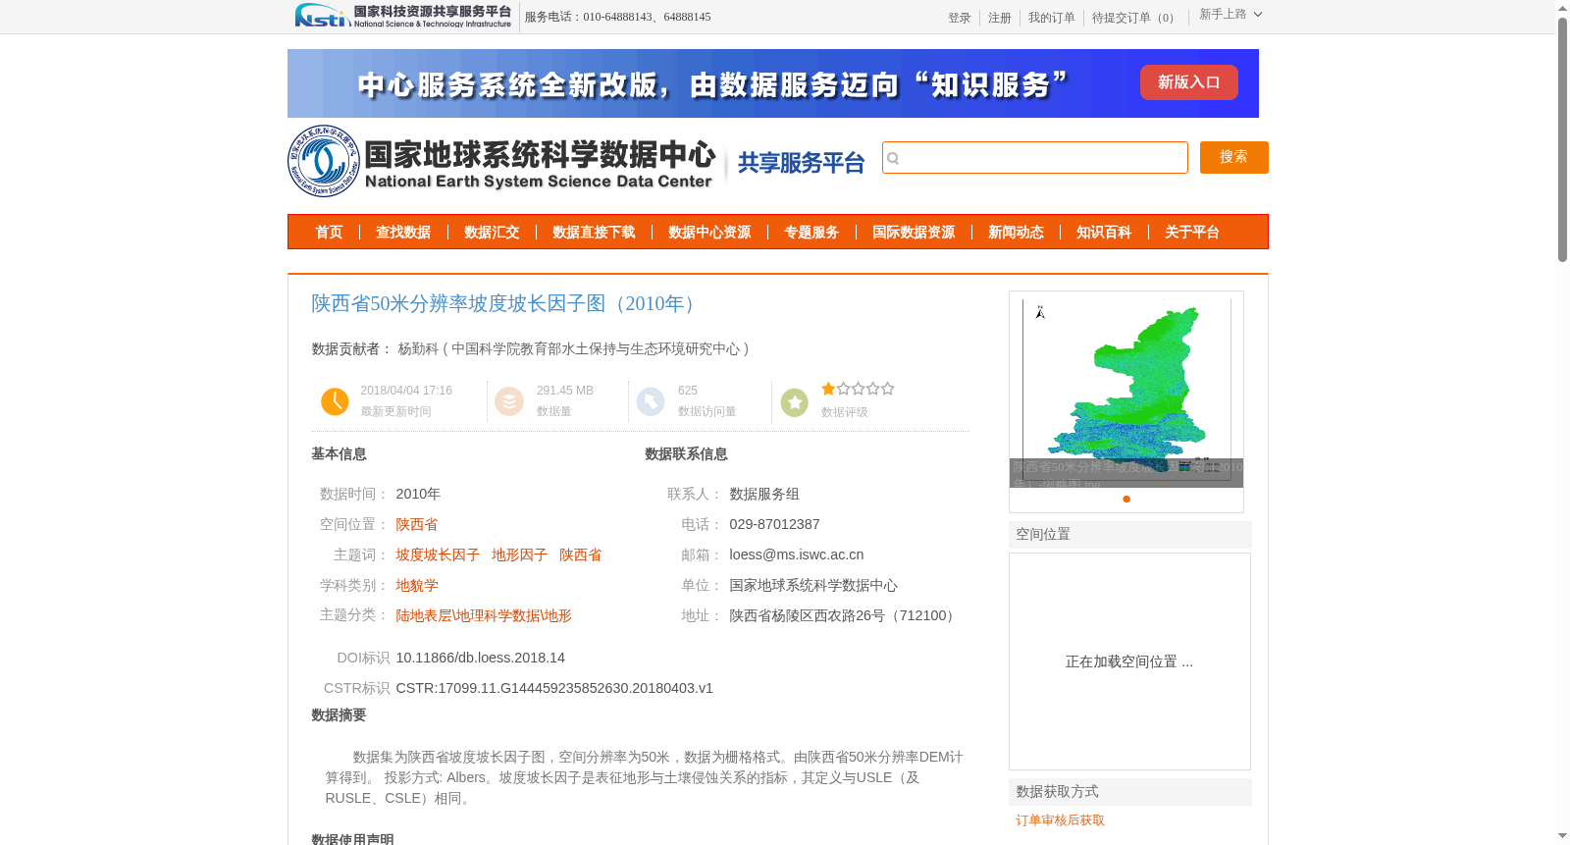This screenshot has height=845, width=1570.
Task: Open the 专题服务 menu item
Action: [811, 233]
